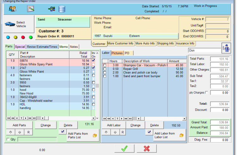
Task: Cancel with the red X icon
Action: click(x=146, y=148)
